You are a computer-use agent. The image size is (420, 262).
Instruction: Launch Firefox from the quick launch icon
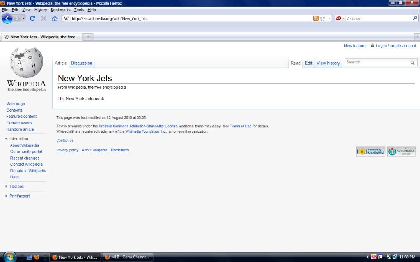coord(37,257)
